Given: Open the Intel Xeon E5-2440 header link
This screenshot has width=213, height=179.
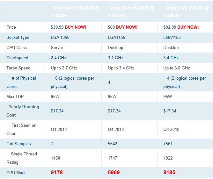Looking at the screenshot, I should tap(75, 11).
